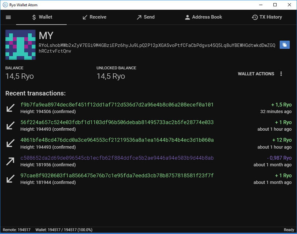Click incoming arrow icon for height 181944 transaction
297x234 pixels.
(10, 179)
